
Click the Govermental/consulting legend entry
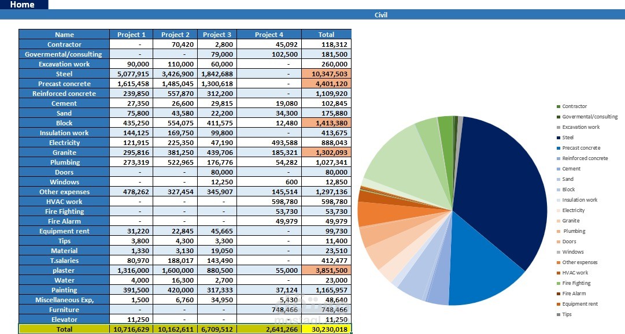click(x=587, y=117)
